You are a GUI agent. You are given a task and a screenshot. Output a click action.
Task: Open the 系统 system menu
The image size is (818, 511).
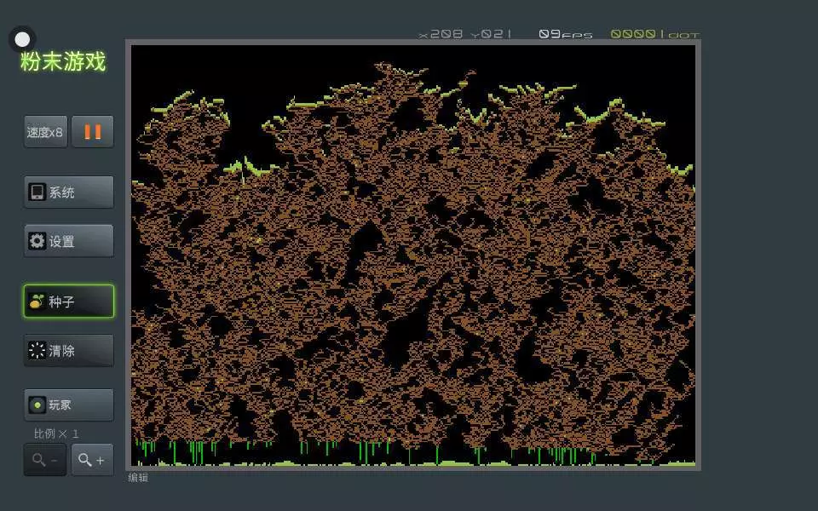[x=68, y=192]
